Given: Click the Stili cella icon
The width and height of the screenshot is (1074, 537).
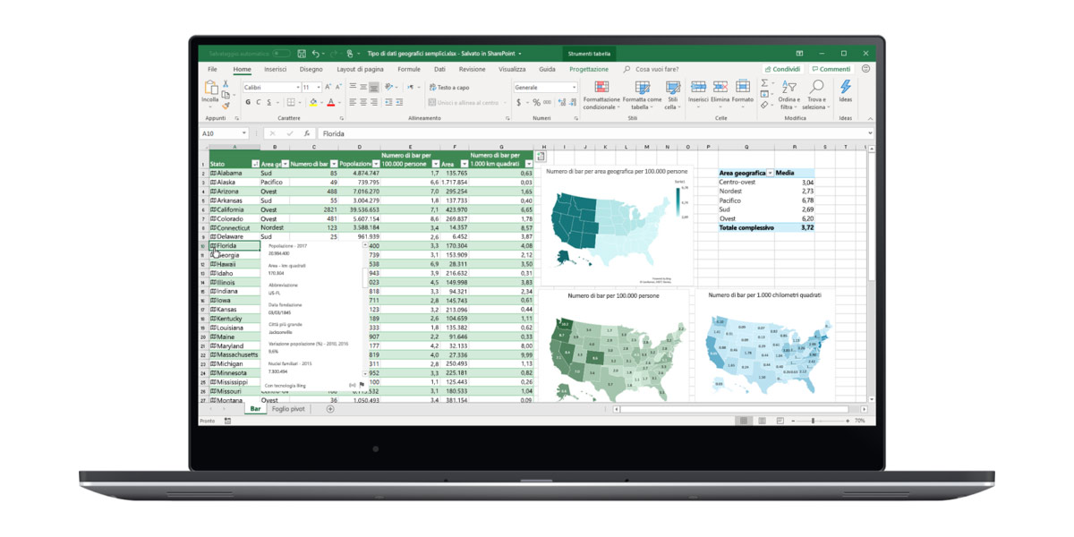Looking at the screenshot, I should point(672,87).
